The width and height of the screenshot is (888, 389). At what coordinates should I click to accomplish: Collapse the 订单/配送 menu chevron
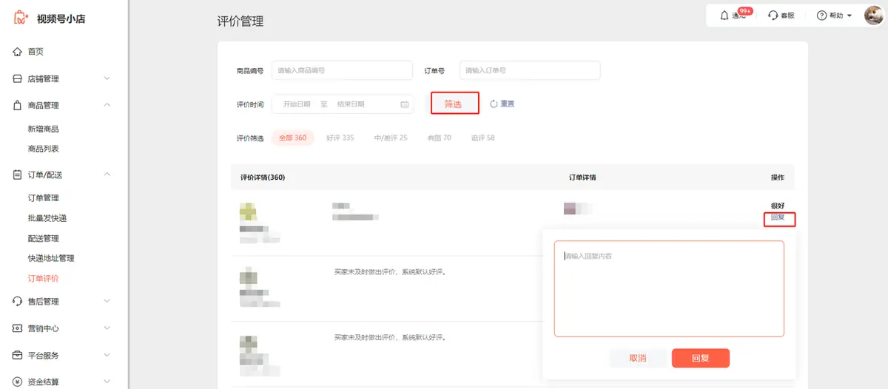pyautogui.click(x=107, y=175)
